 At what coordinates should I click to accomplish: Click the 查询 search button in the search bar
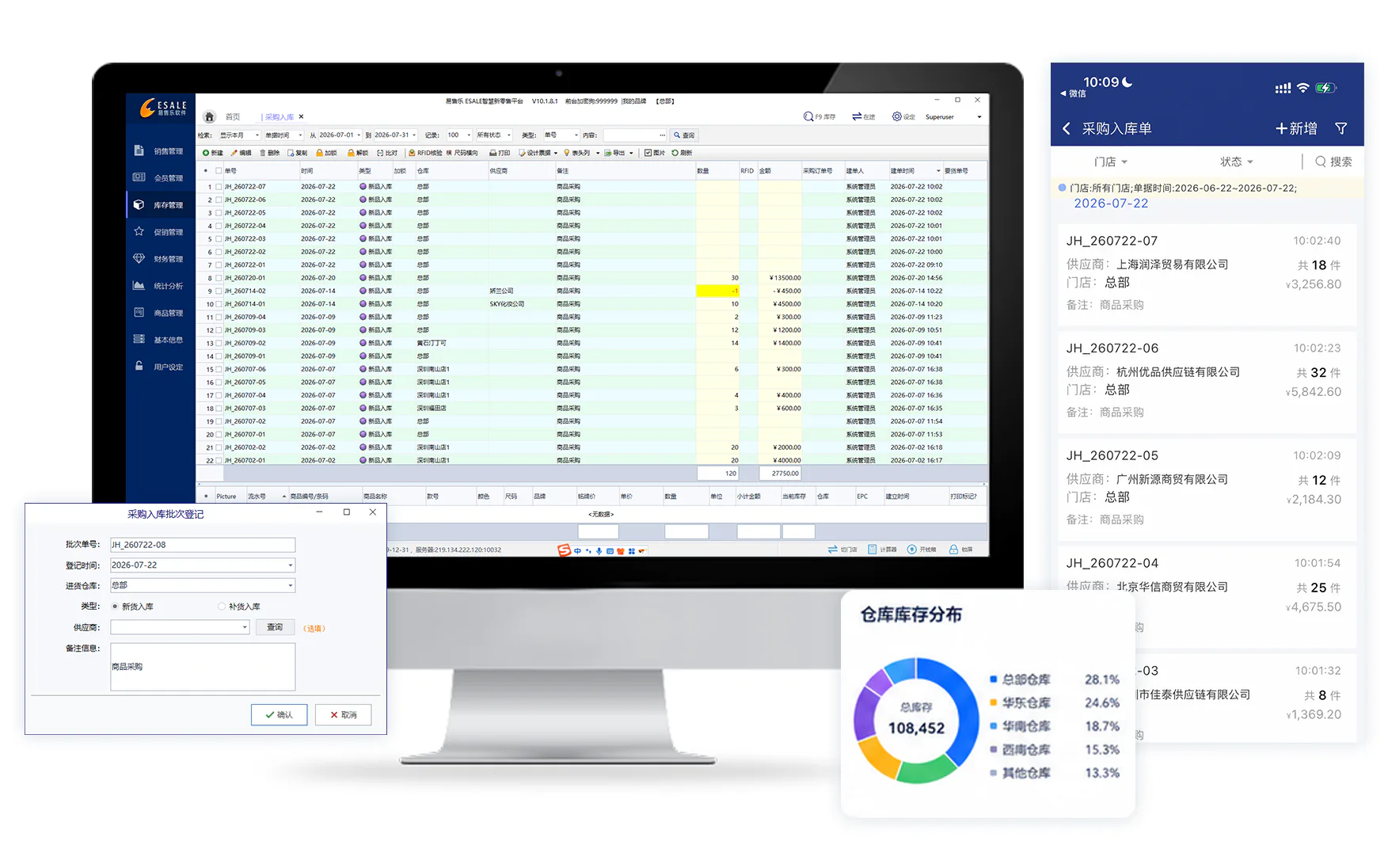coord(684,135)
